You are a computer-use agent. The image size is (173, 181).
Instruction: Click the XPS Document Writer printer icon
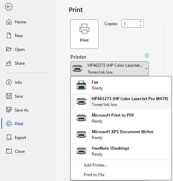pos(81,134)
